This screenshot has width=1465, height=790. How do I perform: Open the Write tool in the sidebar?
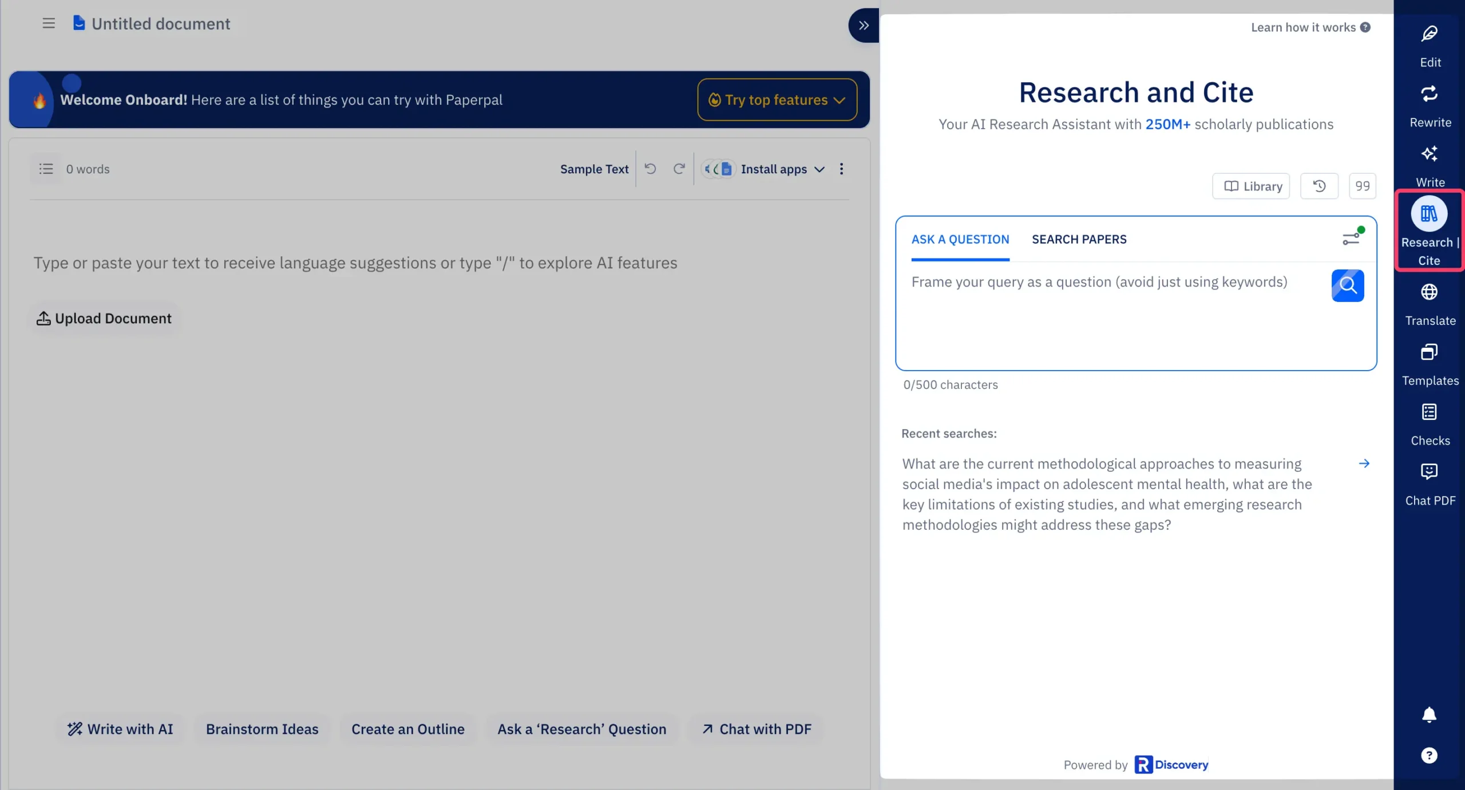[x=1430, y=166]
